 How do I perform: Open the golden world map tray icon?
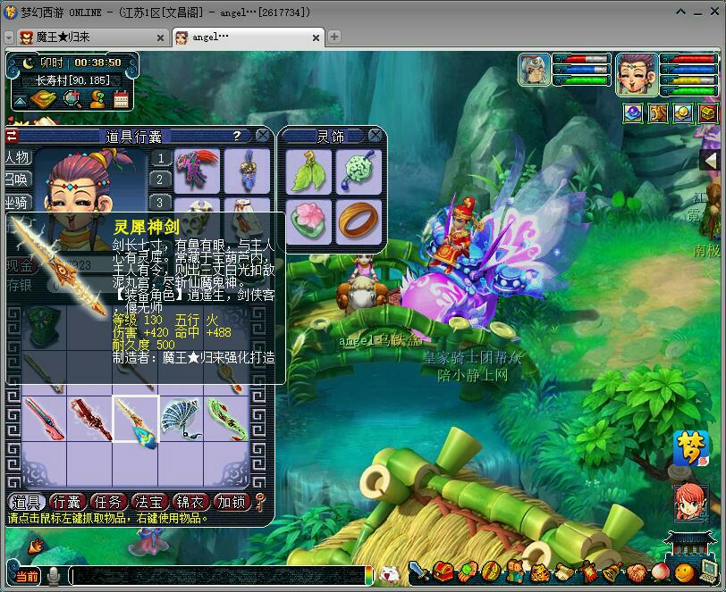pos(43,98)
